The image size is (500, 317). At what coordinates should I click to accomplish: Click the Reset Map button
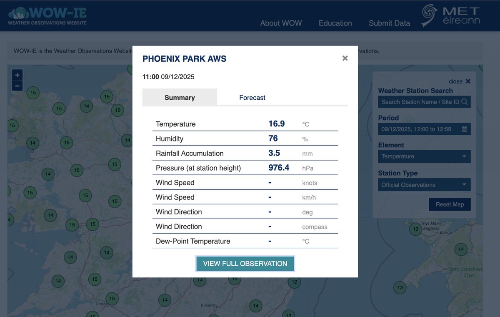[450, 204]
